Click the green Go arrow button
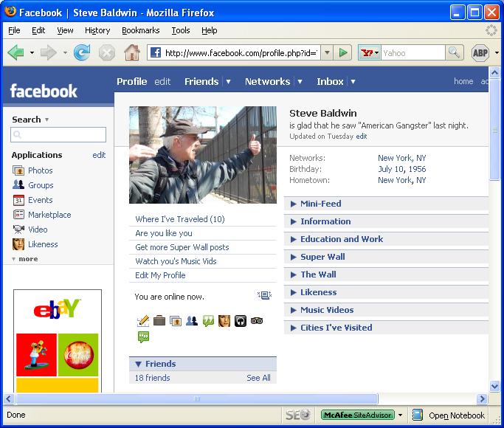This screenshot has width=504, height=428. pyautogui.click(x=343, y=52)
